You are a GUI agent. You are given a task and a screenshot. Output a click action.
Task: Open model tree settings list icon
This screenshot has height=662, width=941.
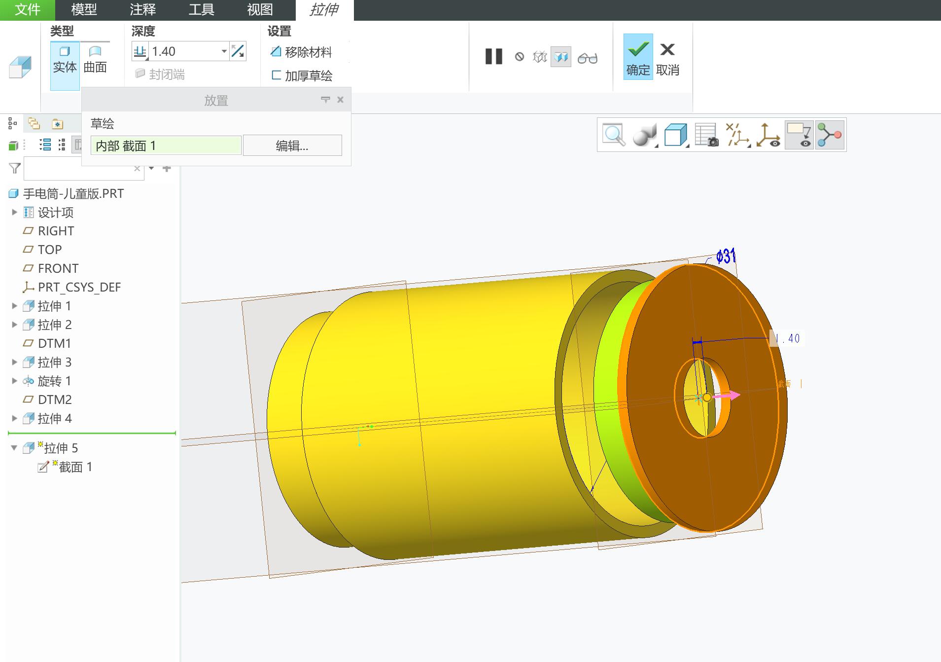(x=45, y=145)
